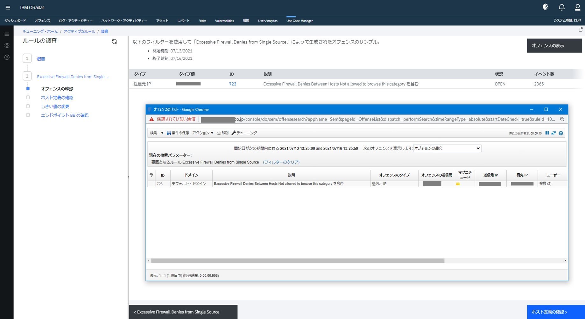Screen dimensions: 585x319
Task: Expand the オプションの選択 combo box
Action: 447,148
